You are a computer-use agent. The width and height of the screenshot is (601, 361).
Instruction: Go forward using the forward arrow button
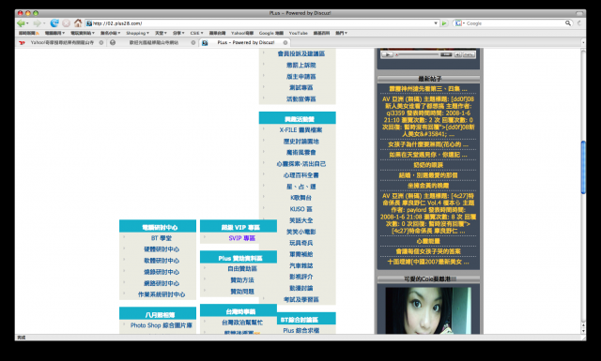37,23
